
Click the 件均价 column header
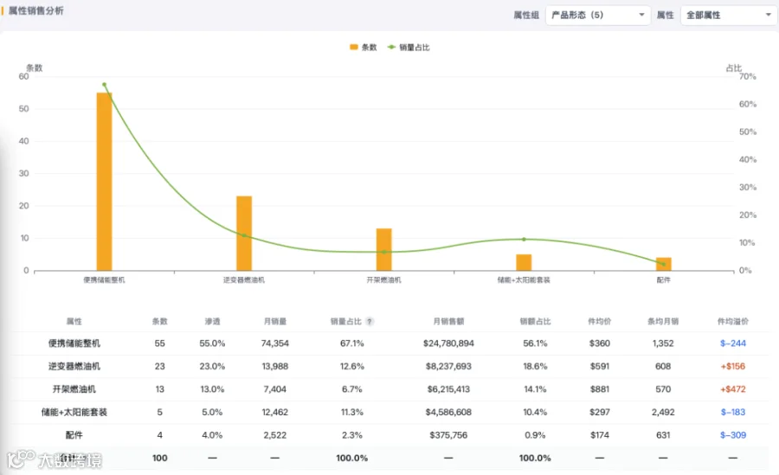(600, 322)
